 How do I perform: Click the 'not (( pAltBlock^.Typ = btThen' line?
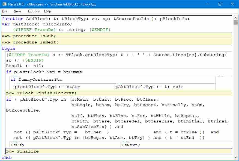tap(116, 132)
